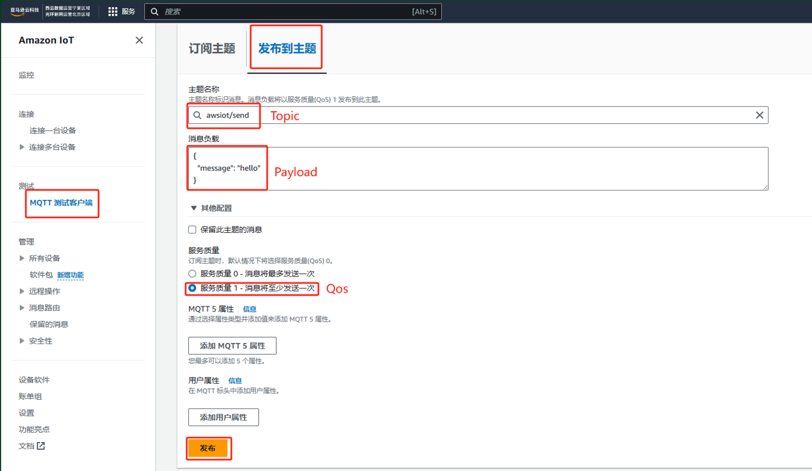Click the Amazon IoT sidebar title
Screen dimensions: 812x471
tap(46, 41)
